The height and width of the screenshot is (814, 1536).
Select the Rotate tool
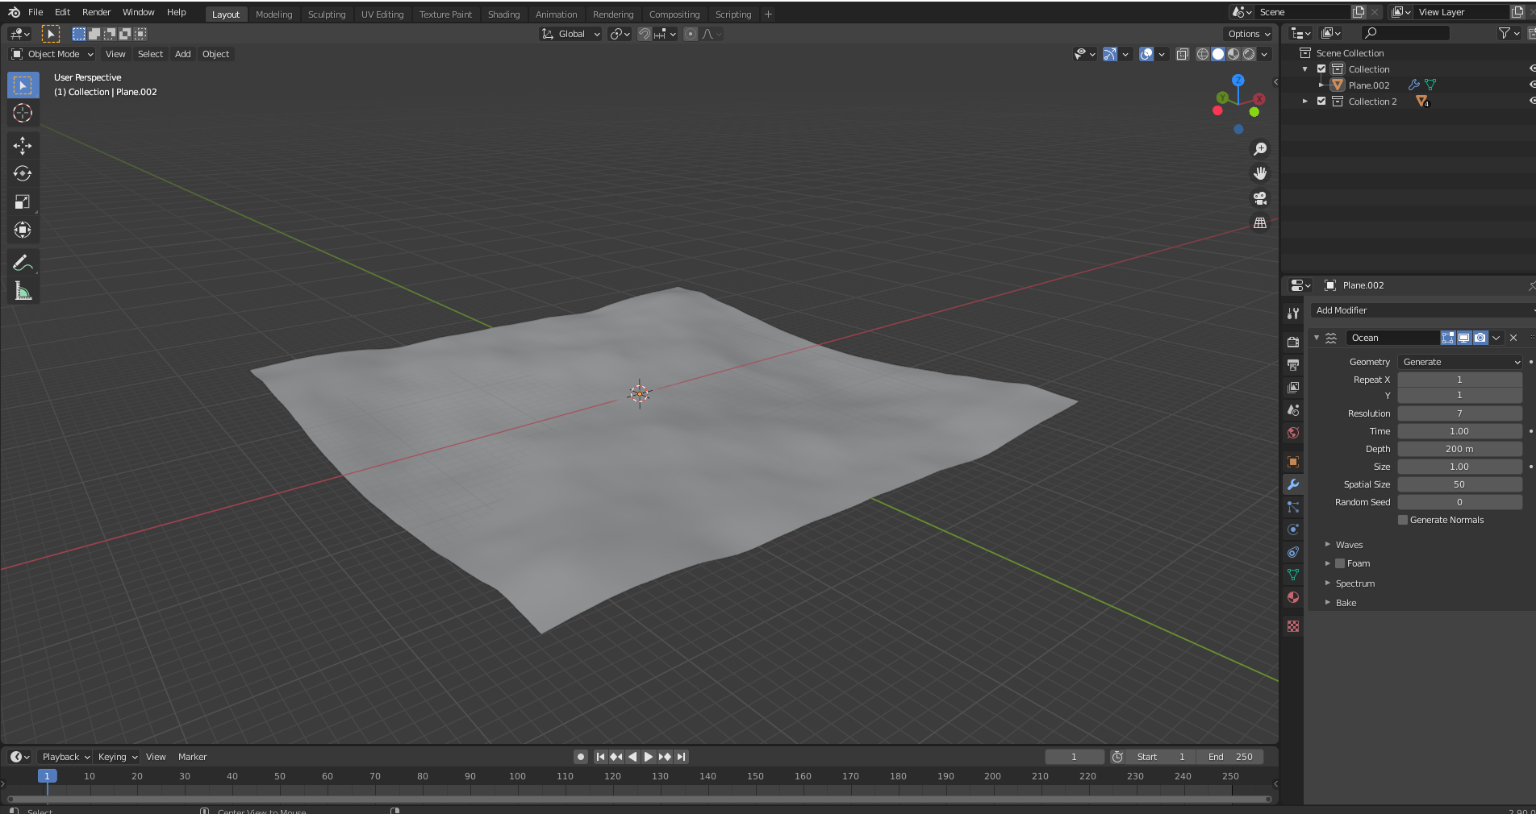tap(23, 173)
